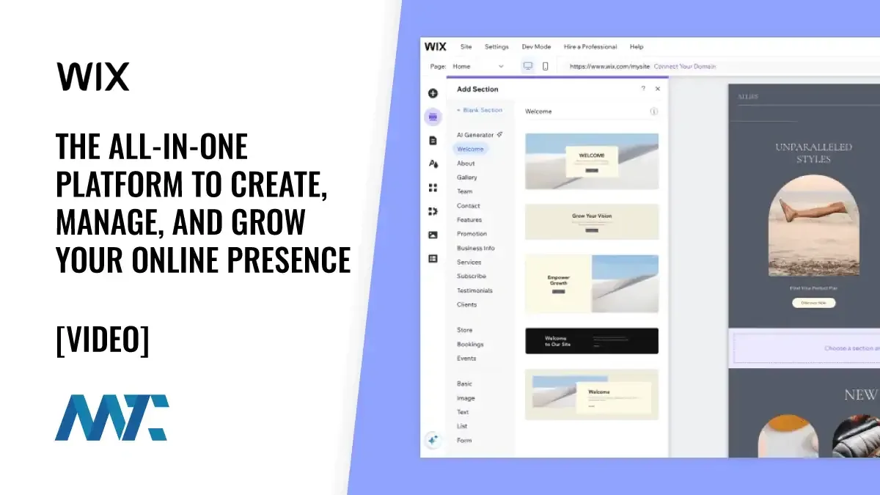This screenshot has height=495, width=880.
Task: Choose the last Welcome template with image overlay
Action: (592, 395)
